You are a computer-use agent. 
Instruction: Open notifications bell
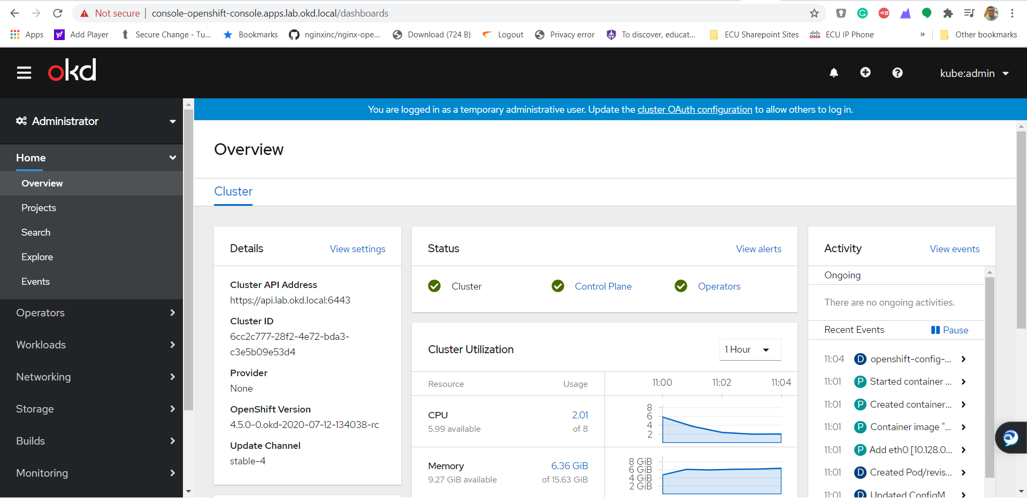(x=833, y=73)
